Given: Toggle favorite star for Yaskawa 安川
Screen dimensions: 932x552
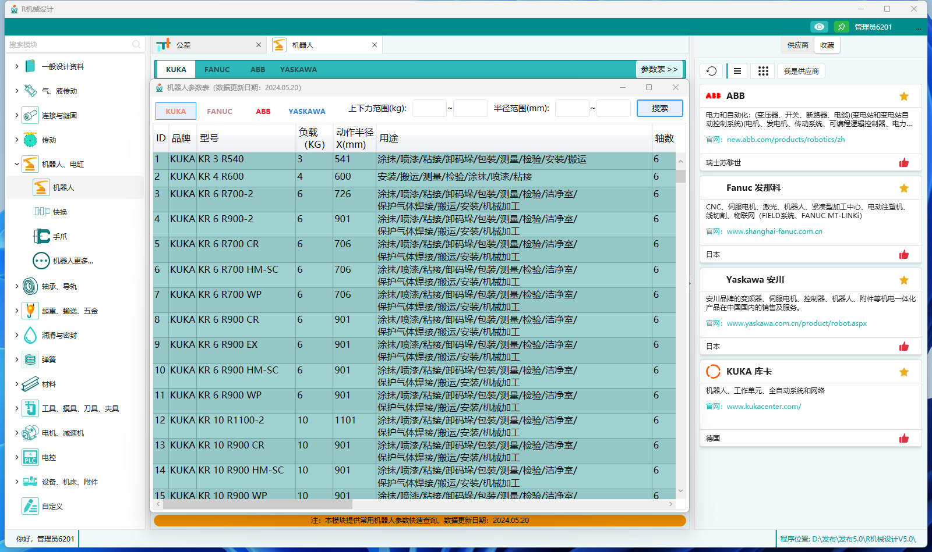Looking at the screenshot, I should coord(904,280).
